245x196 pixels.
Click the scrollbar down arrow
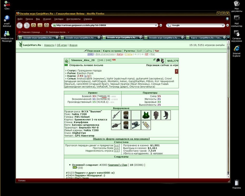click(228, 177)
